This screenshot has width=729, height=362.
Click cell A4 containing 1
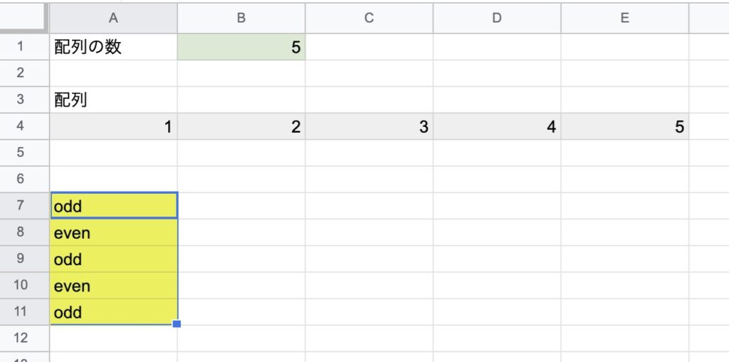pyautogui.click(x=113, y=127)
